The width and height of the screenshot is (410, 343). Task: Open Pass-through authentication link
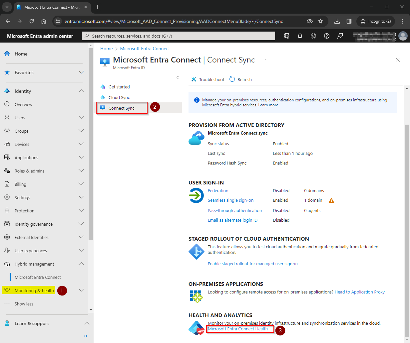click(x=235, y=210)
